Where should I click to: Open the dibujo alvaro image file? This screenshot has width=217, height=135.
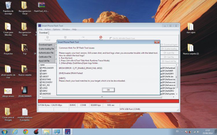[8, 93]
